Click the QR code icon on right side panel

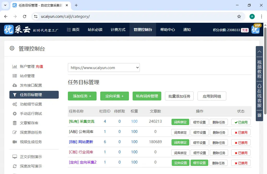pyautogui.click(x=259, y=115)
